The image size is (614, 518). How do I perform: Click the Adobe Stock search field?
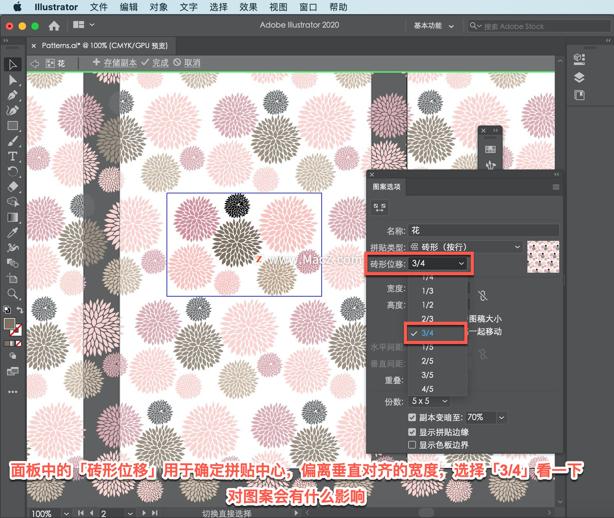[539, 26]
